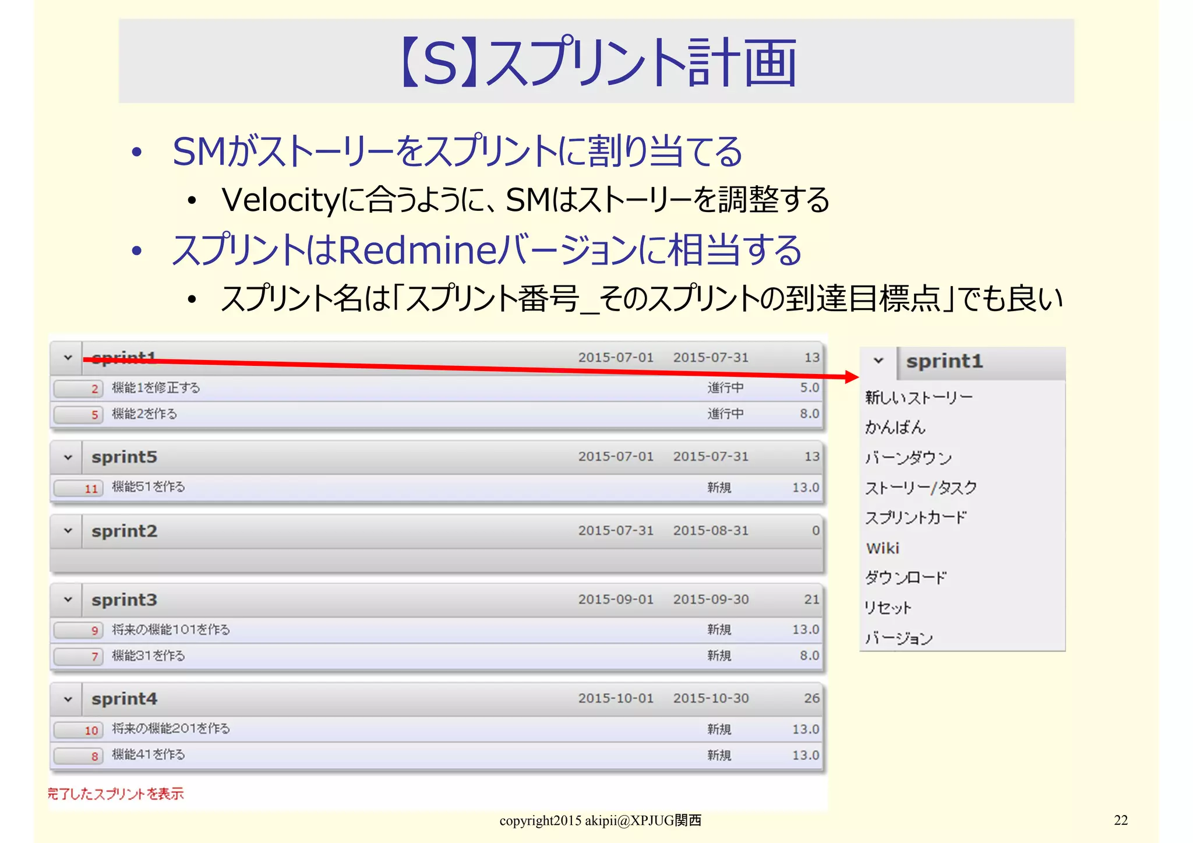Click sprint4 total points 26
The height and width of the screenshot is (843, 1193).
point(811,699)
